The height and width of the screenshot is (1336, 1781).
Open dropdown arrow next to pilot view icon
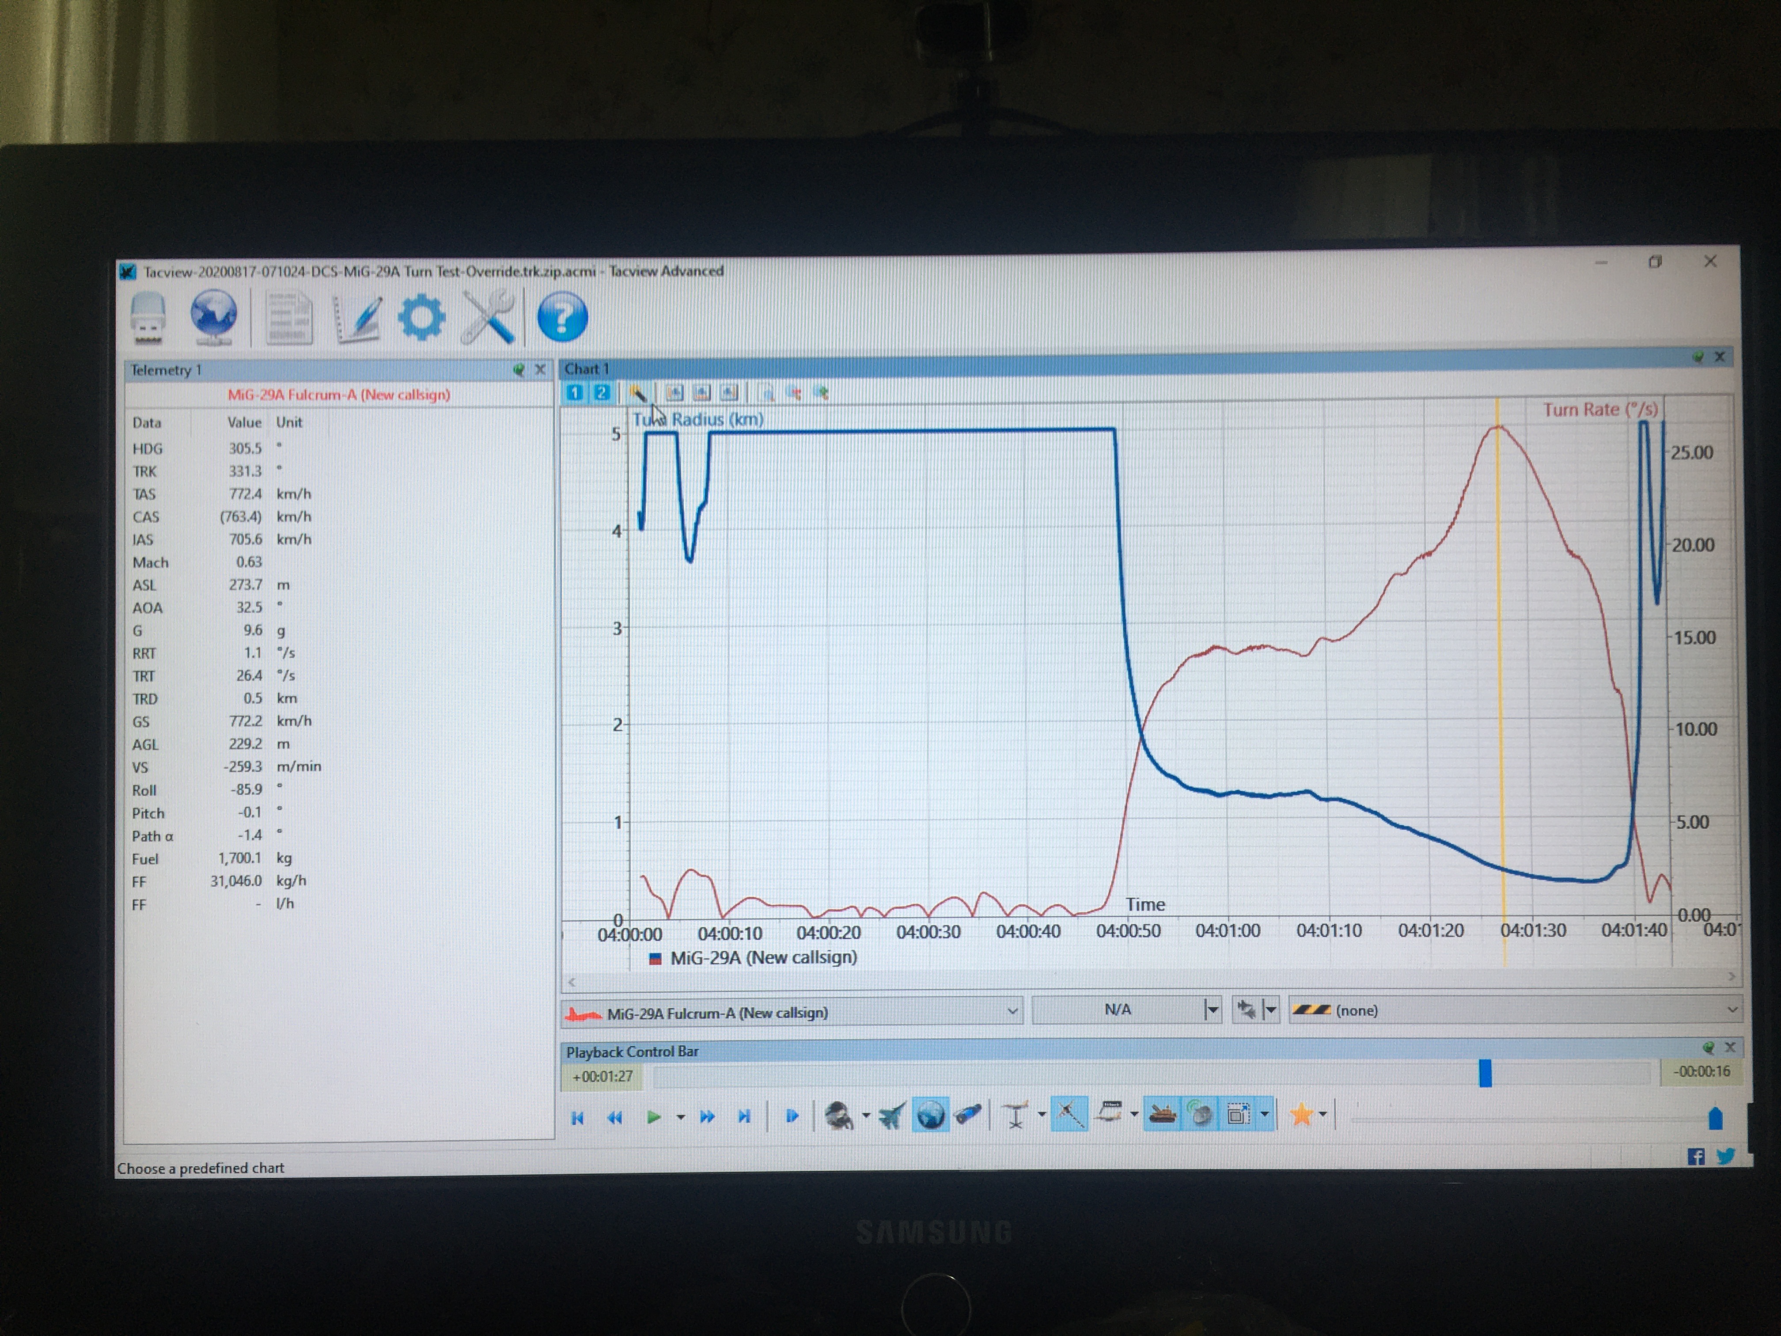click(x=865, y=1116)
